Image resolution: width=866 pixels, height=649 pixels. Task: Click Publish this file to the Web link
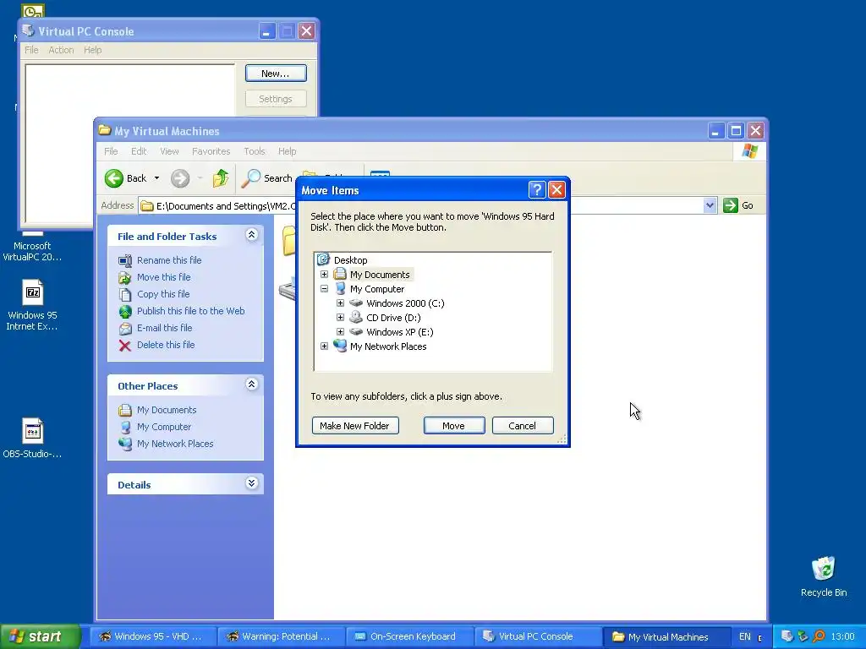[x=190, y=311]
